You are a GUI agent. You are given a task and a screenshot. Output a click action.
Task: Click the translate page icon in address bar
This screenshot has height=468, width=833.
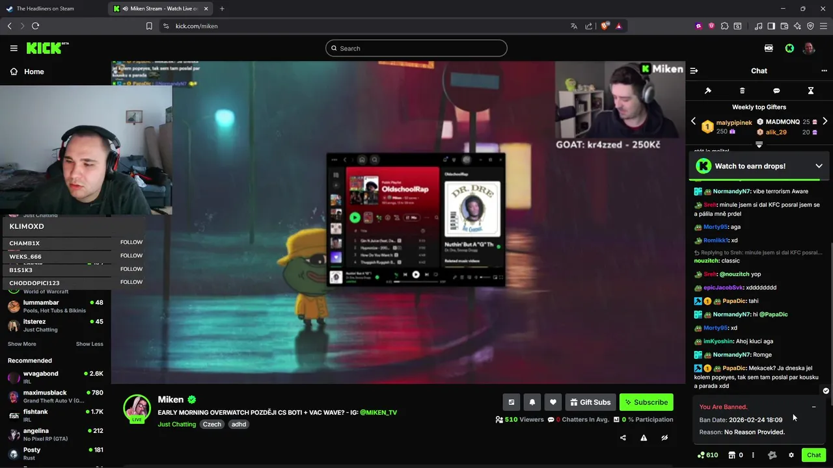pyautogui.click(x=574, y=26)
